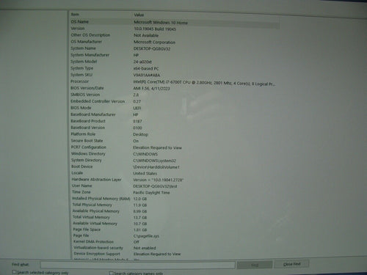Viewport: 367px width, 275px height.
Task: Select the Virtualization-based security row
Action: coord(174,248)
